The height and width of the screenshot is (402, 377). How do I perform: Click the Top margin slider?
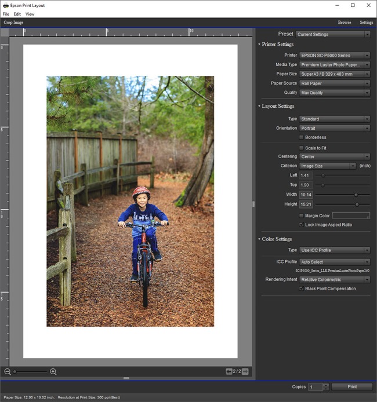[343, 185]
